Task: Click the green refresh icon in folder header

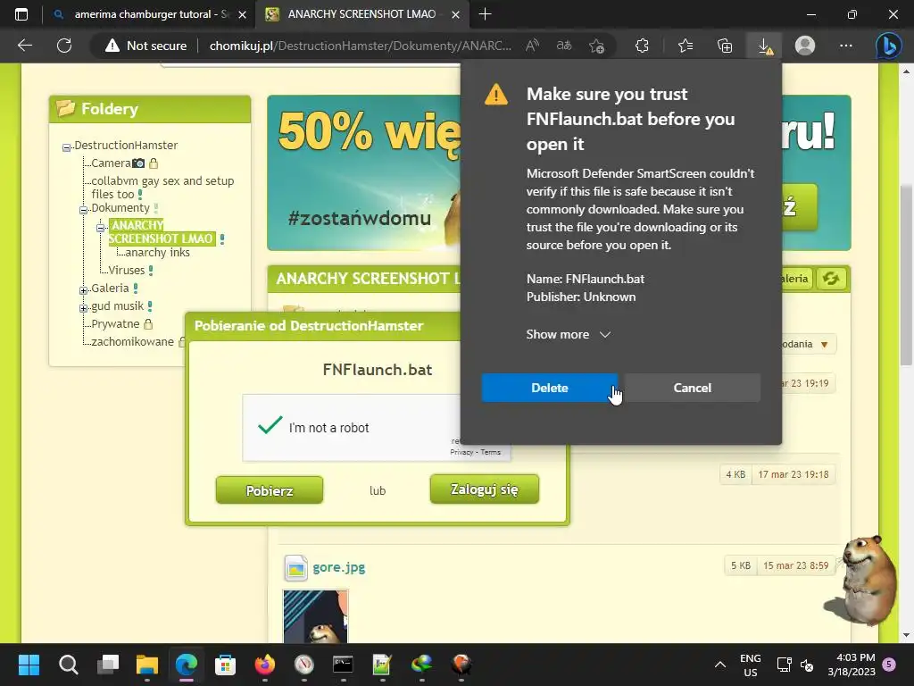Action: click(831, 279)
